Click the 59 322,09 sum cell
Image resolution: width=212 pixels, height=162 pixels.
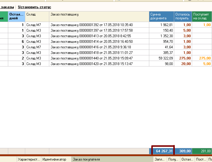162,58
